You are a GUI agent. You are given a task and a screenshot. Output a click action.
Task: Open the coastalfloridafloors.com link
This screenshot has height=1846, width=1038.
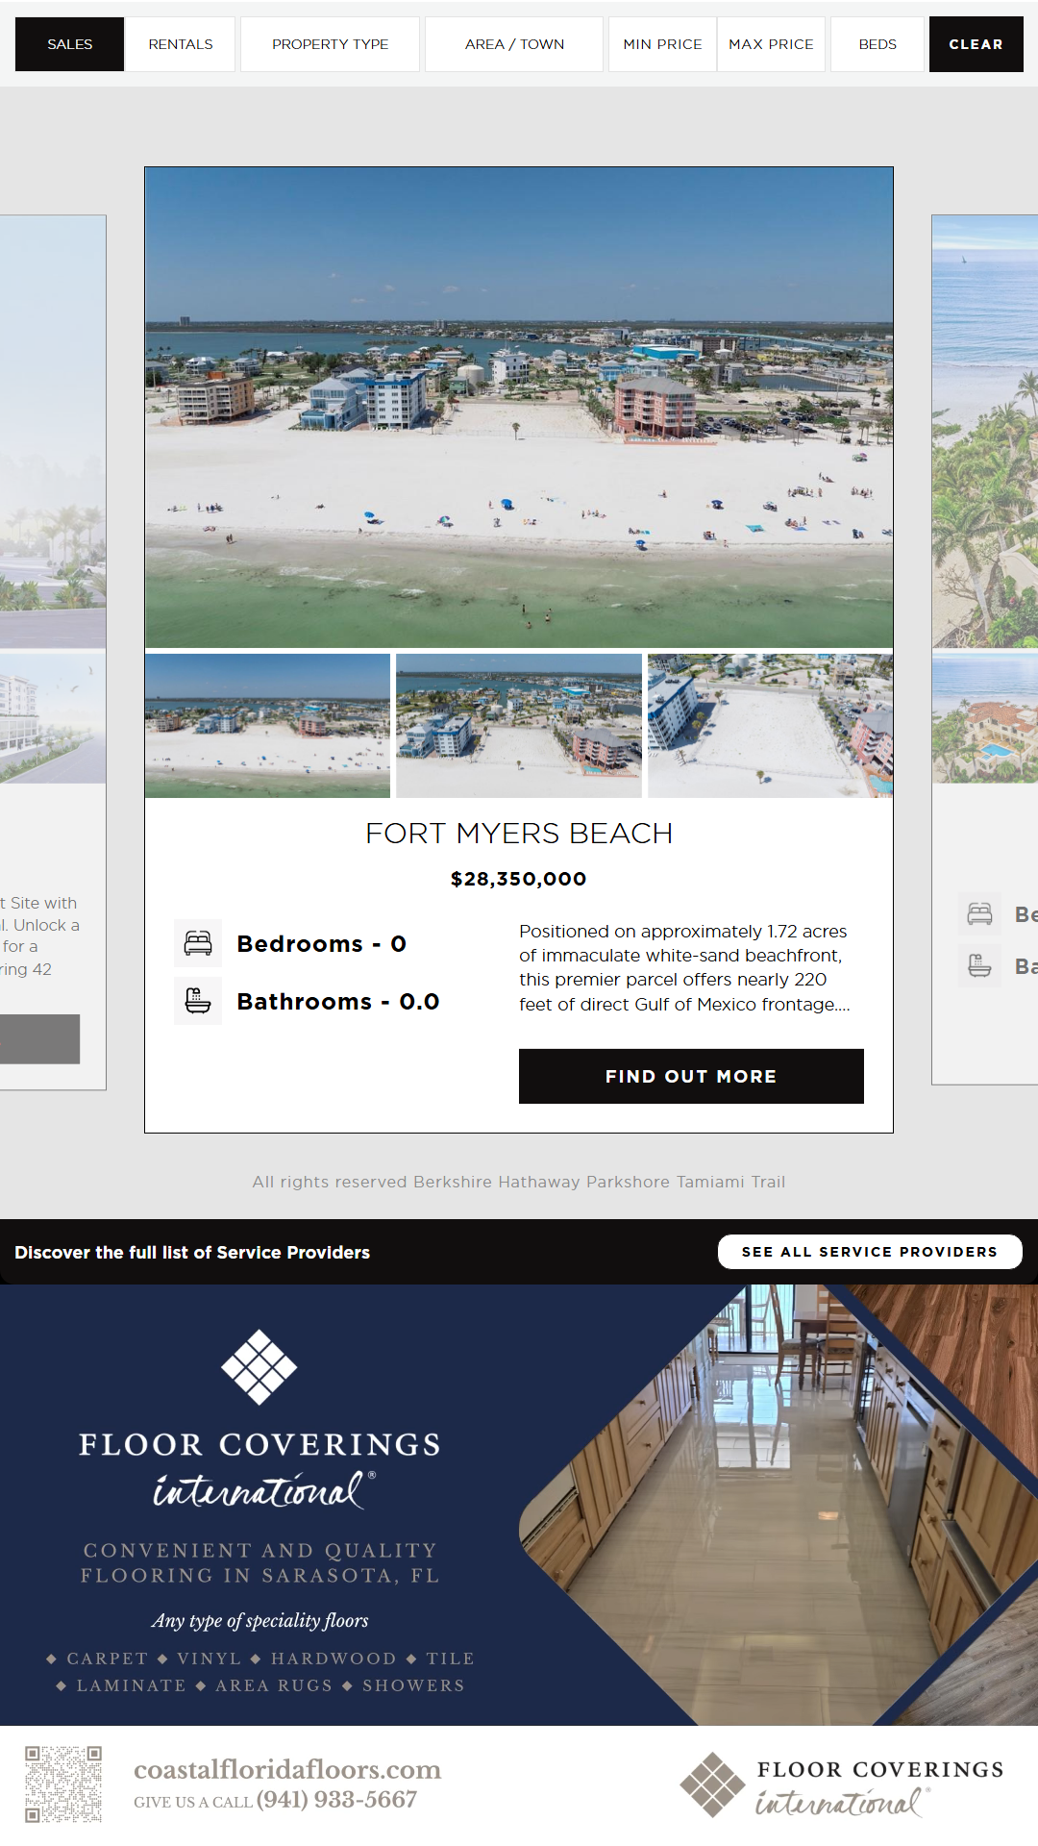click(287, 1769)
